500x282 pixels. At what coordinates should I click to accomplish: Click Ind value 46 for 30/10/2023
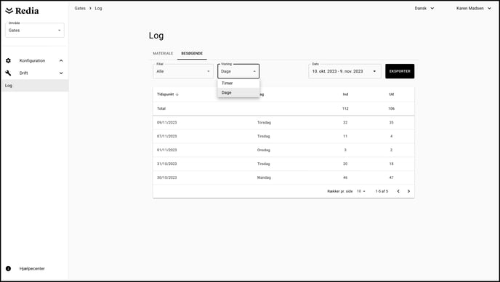coord(345,177)
